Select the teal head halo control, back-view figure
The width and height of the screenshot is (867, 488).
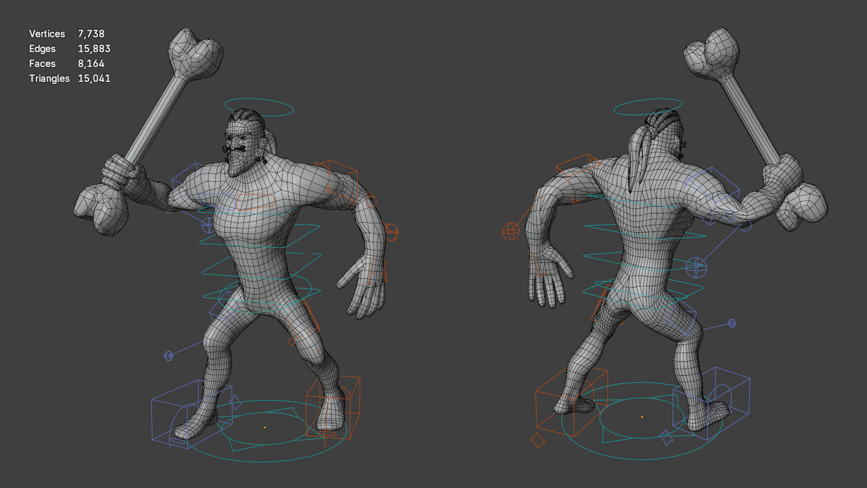coord(648,107)
